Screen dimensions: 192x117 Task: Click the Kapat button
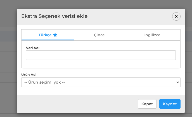click(147, 104)
